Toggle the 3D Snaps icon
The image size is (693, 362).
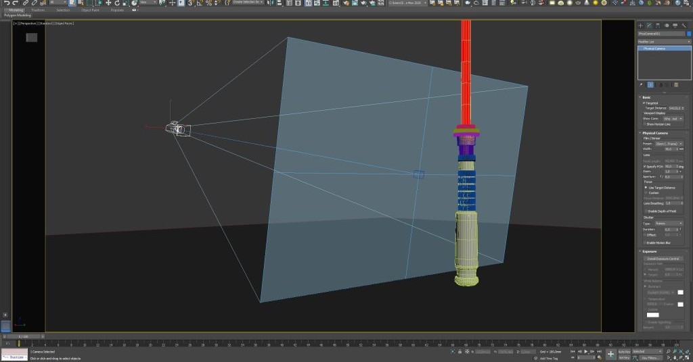pyautogui.click(x=190, y=3)
